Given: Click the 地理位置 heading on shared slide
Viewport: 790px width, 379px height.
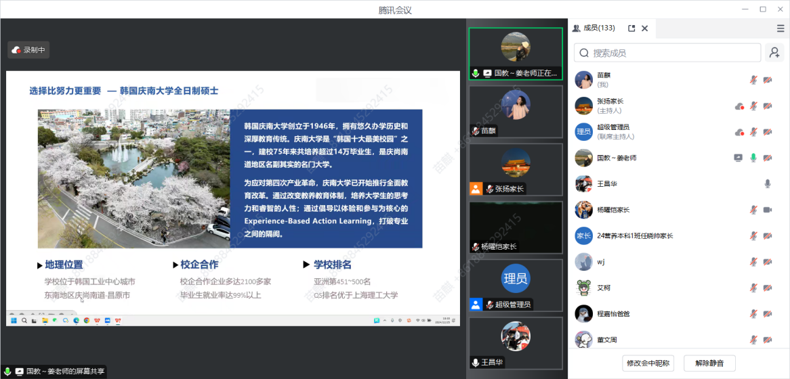Looking at the screenshot, I should [x=64, y=265].
